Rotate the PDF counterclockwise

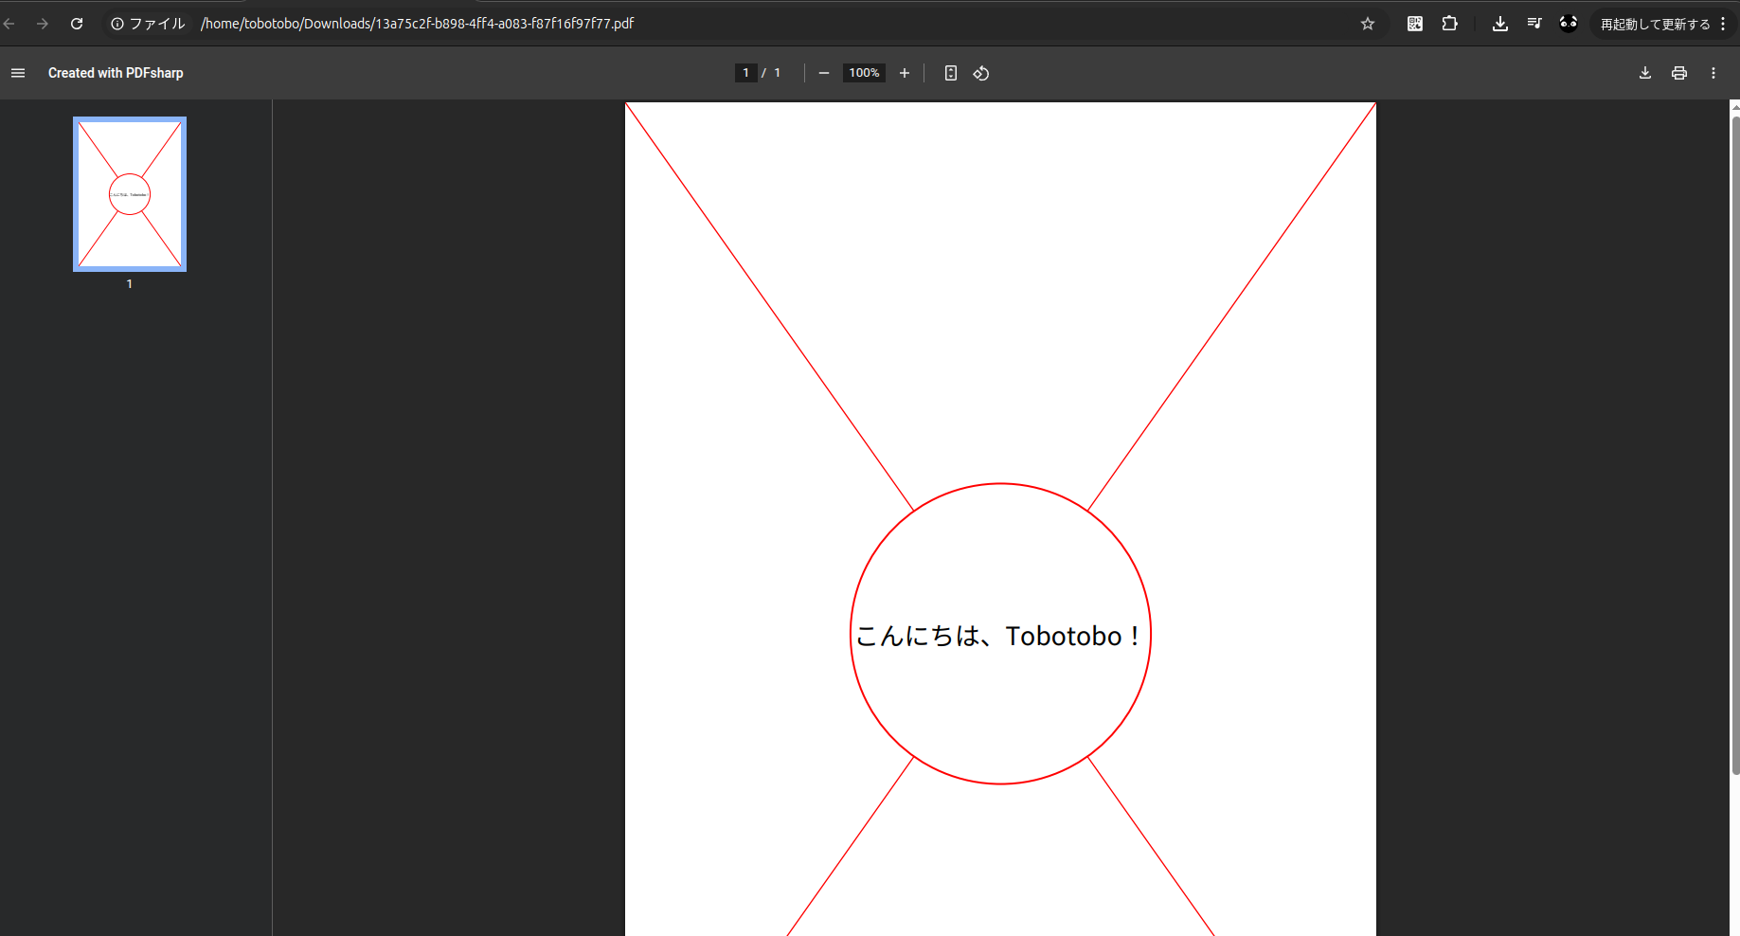(981, 73)
